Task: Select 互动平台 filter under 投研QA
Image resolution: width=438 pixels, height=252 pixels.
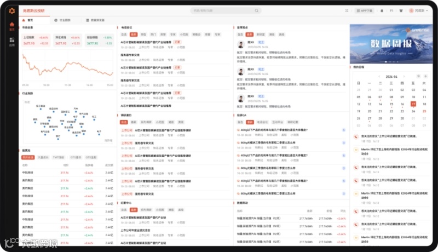Action: tap(278, 122)
